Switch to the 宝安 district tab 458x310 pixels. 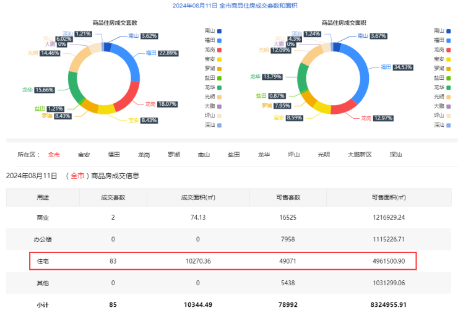coord(84,155)
